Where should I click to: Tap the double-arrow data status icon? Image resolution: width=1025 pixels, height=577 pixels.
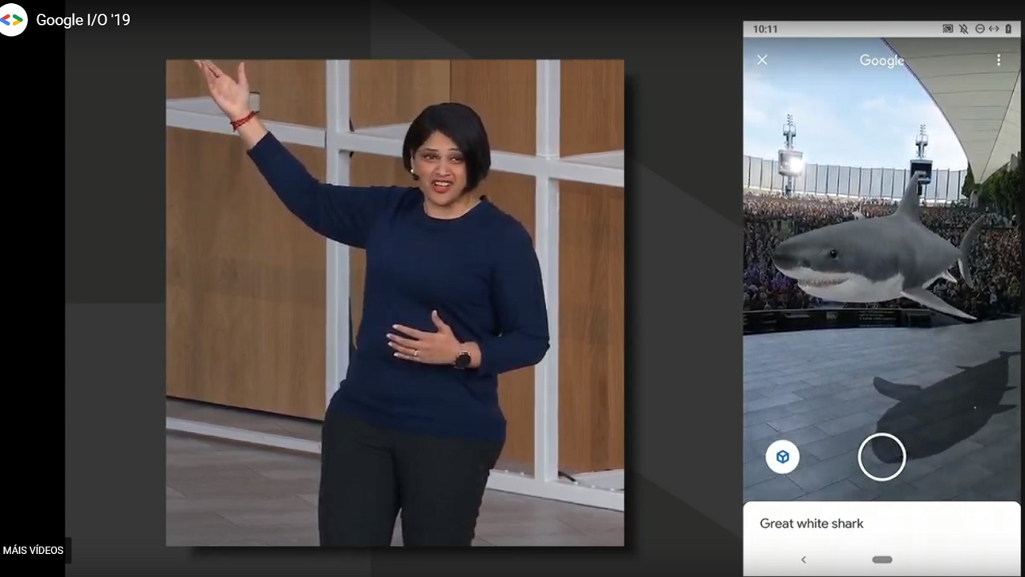tap(994, 29)
